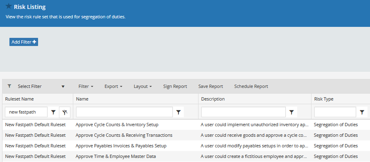Sort by Risk Type column header
This screenshot has width=370, height=162.
[x=324, y=99]
